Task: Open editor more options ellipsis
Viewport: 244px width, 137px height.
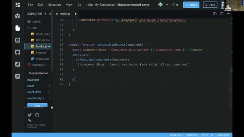Action: (x=229, y=14)
